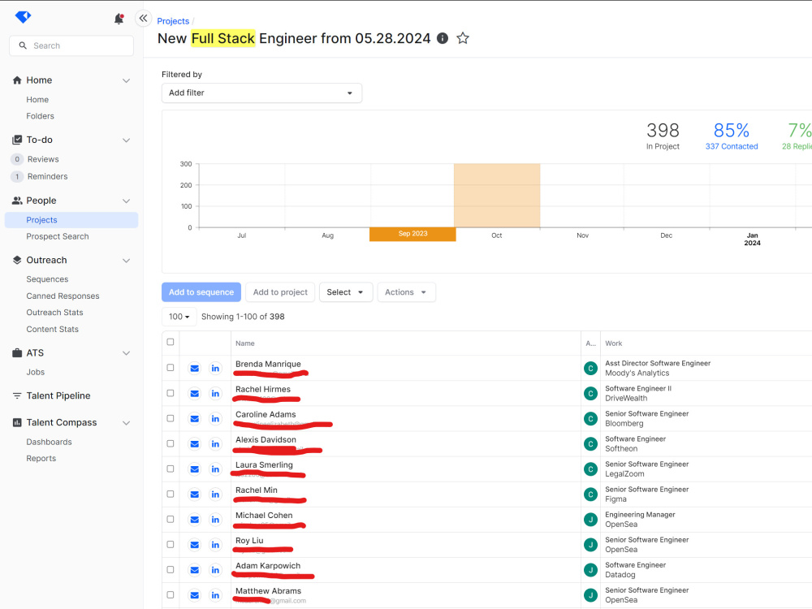Open LinkedIn icon for Laura Smerling

215,469
